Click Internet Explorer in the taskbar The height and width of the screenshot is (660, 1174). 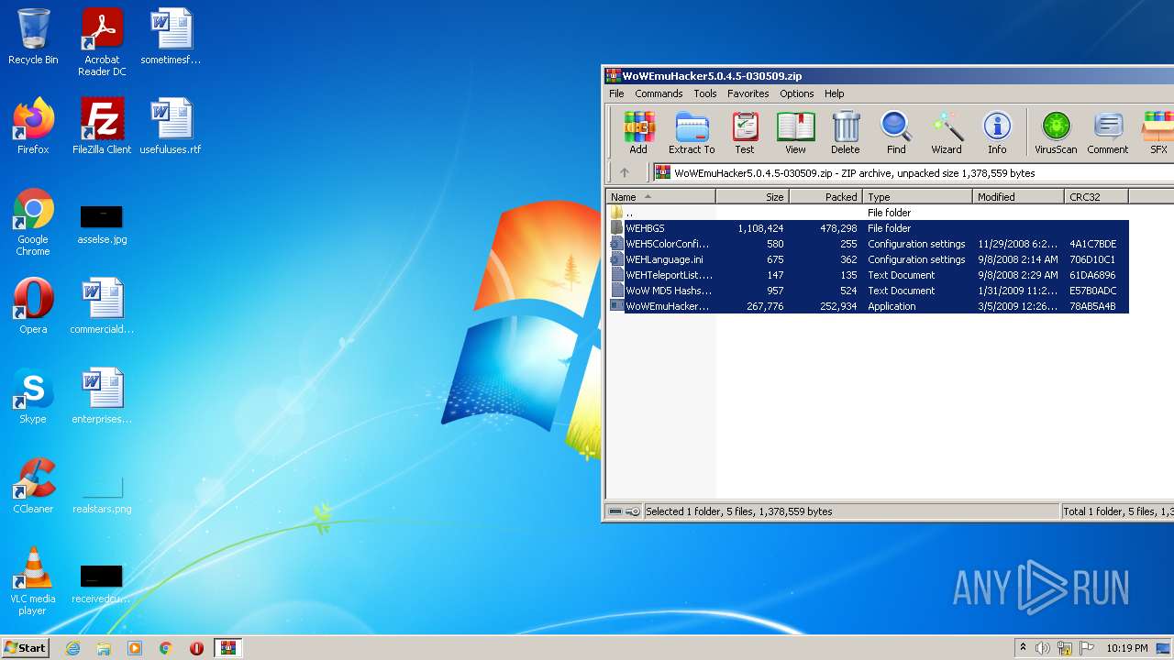(72, 648)
